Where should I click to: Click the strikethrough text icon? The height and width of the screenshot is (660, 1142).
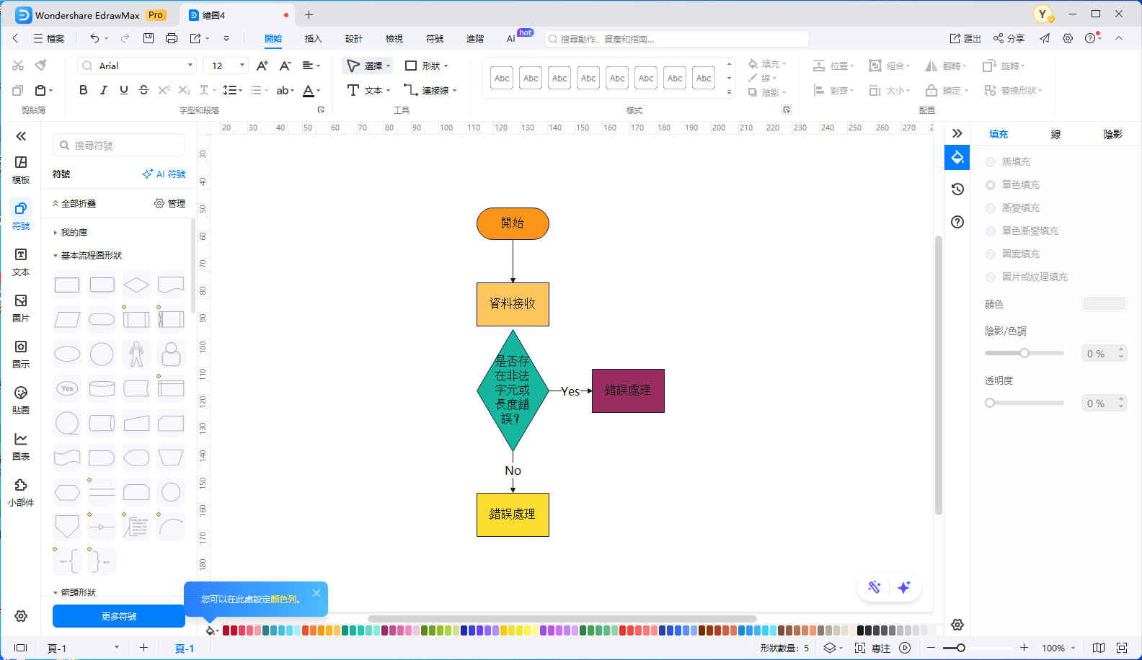[143, 90]
